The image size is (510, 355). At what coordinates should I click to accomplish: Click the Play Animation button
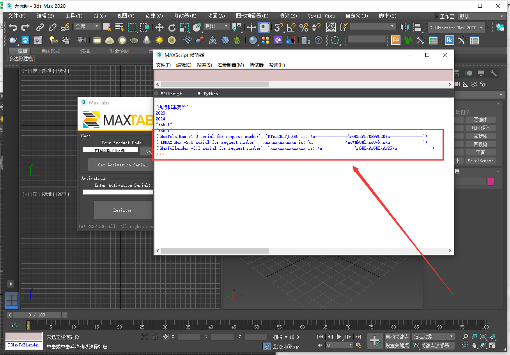[x=339, y=337]
